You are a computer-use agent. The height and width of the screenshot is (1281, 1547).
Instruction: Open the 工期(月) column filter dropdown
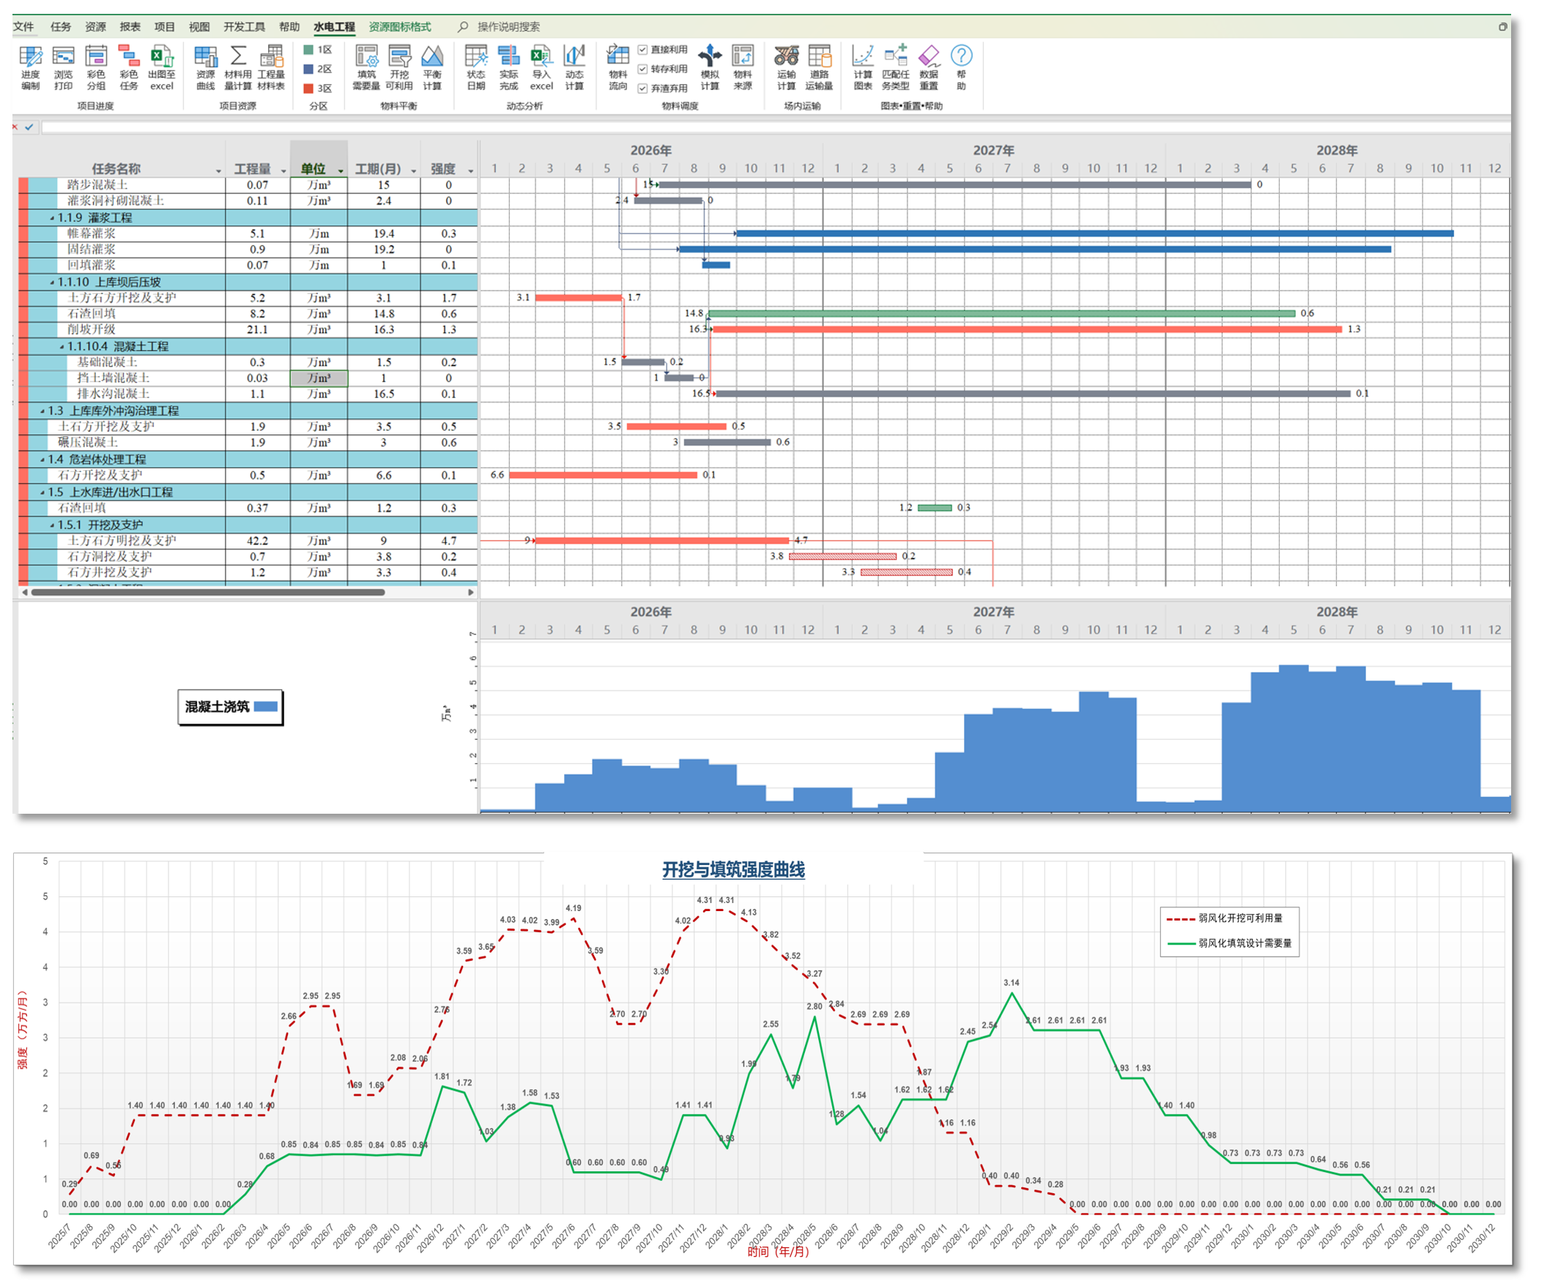(x=413, y=171)
